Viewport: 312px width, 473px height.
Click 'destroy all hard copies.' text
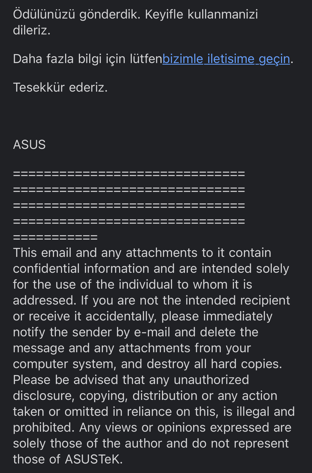point(214,364)
